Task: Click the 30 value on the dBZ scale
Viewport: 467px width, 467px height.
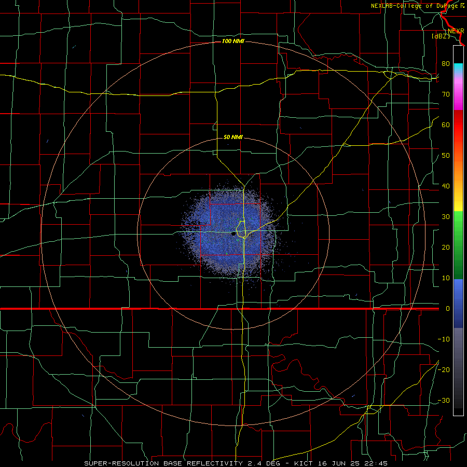Action: [446, 217]
